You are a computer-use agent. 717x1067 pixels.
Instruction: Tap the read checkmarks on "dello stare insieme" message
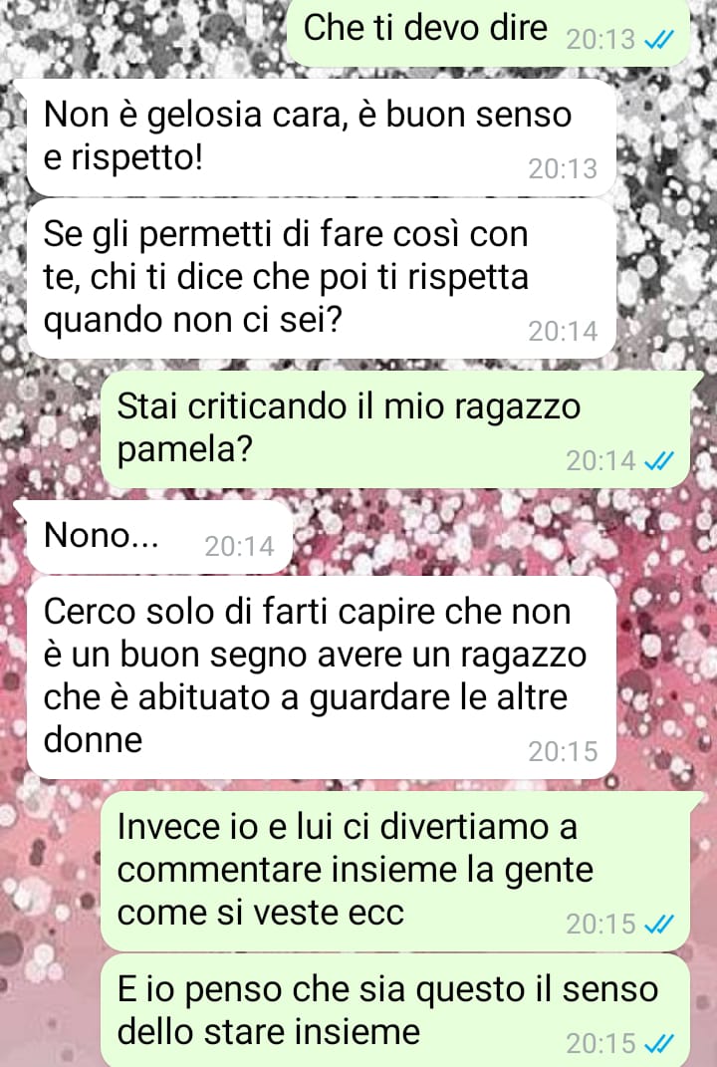pos(658,1043)
